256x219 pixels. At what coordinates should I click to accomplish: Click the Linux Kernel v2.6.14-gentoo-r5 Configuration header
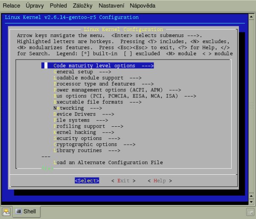[x=72, y=17]
